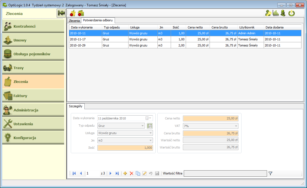Go to the first record
This screenshot has width=307, height=188.
pyautogui.click(x=74, y=173)
